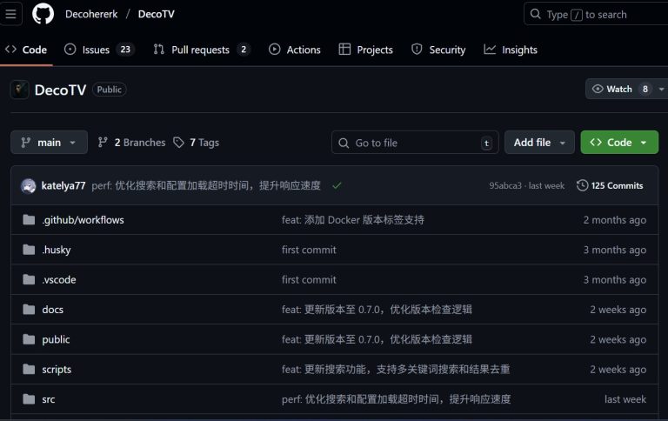The height and width of the screenshot is (421, 668).
Task: Open the 95abca3 commit link
Action: (504, 185)
